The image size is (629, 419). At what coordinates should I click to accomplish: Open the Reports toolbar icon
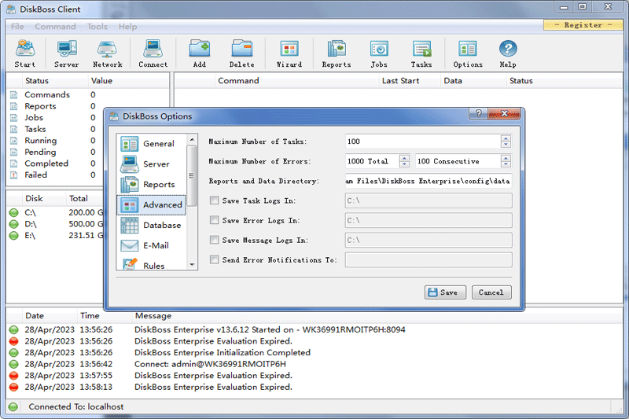point(337,53)
